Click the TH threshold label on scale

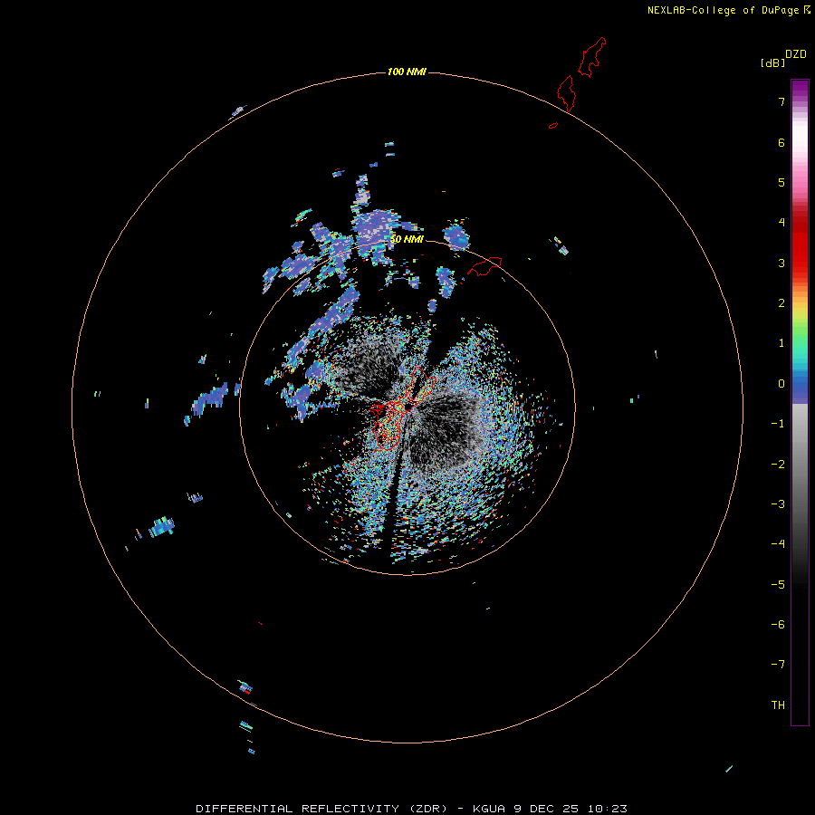tap(778, 705)
